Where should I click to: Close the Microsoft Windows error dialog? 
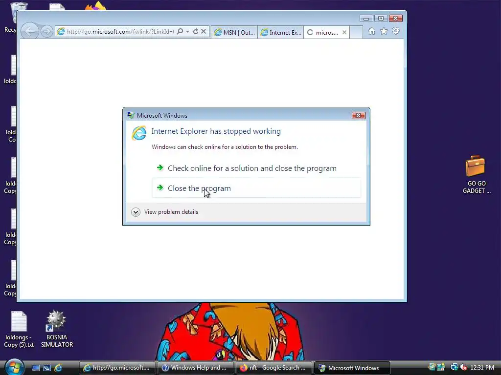(358, 115)
